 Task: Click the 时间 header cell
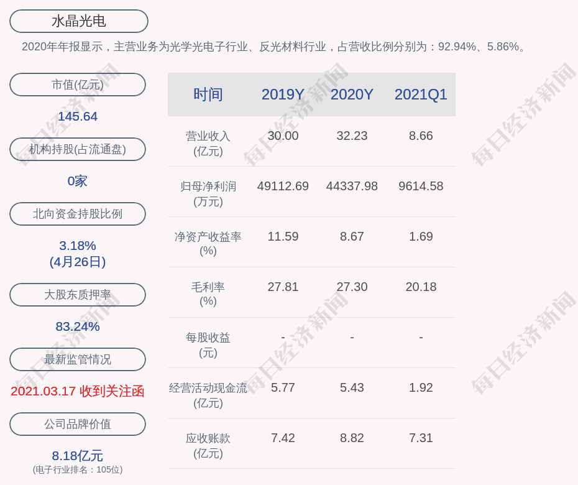[x=208, y=95]
